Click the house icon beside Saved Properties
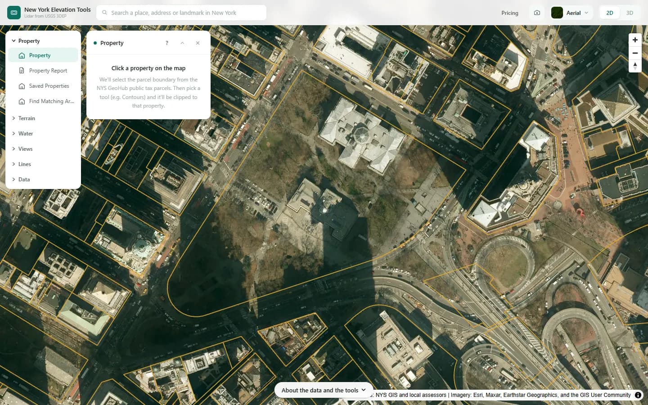Viewport: 648px width, 405px height. [22, 86]
